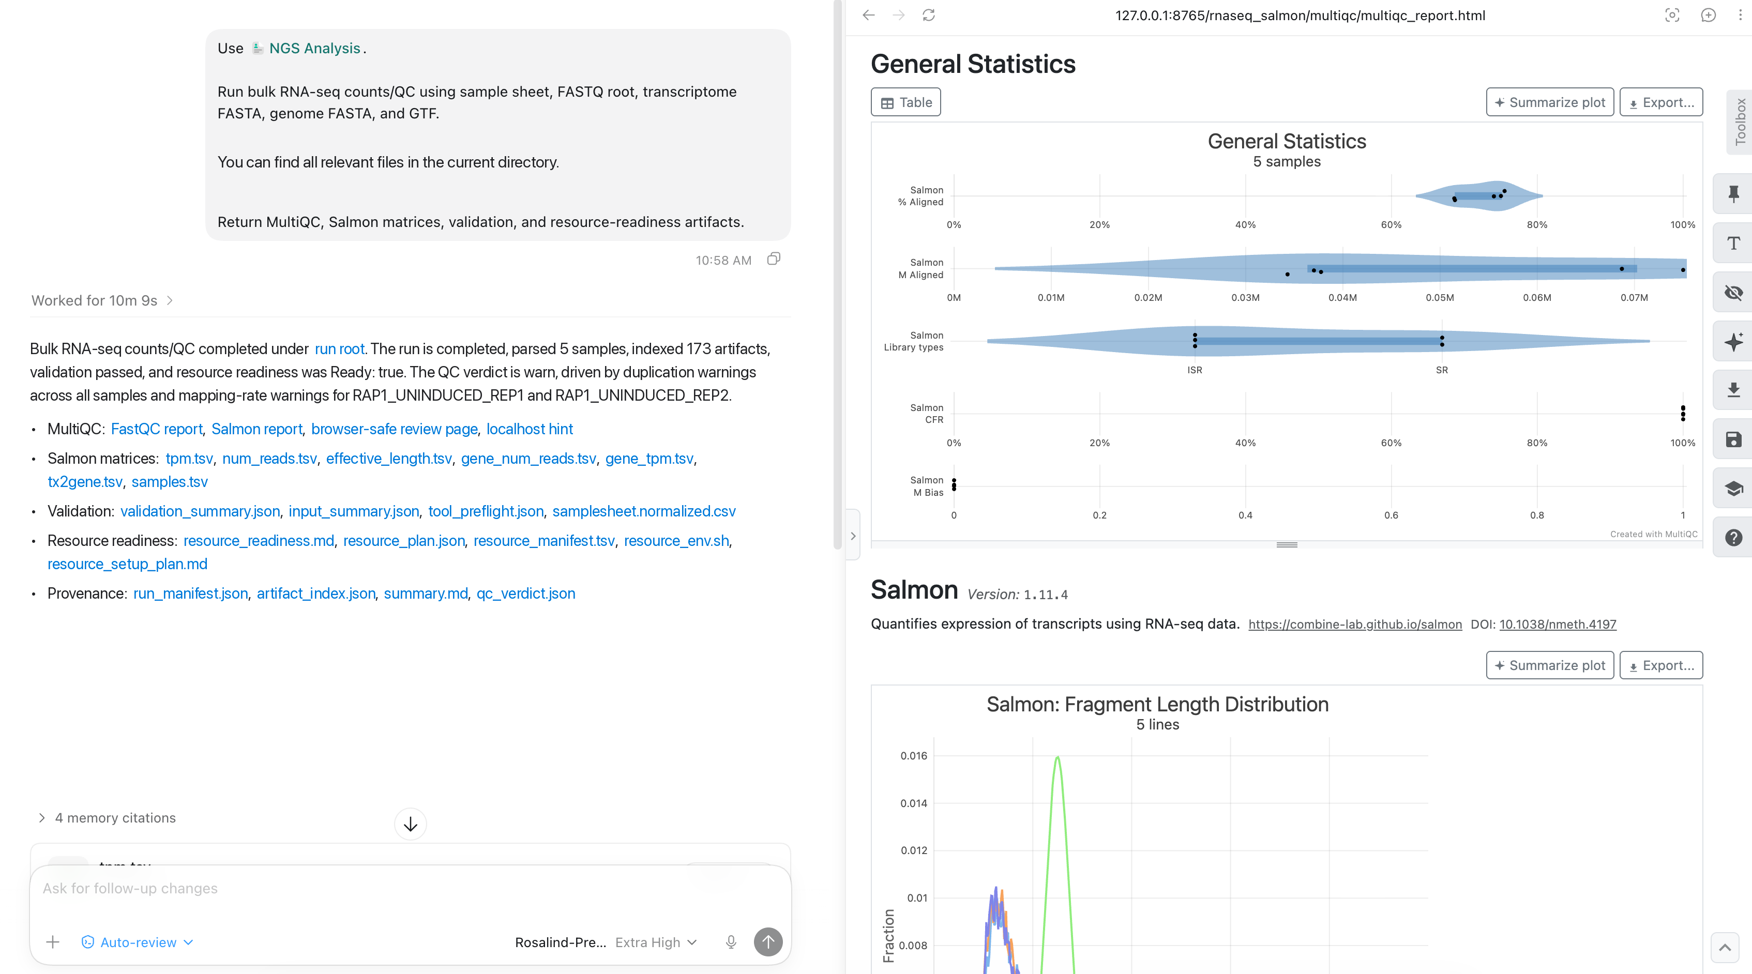Jump to top of the report
Screen dimensions: 1752x974
(1725, 948)
